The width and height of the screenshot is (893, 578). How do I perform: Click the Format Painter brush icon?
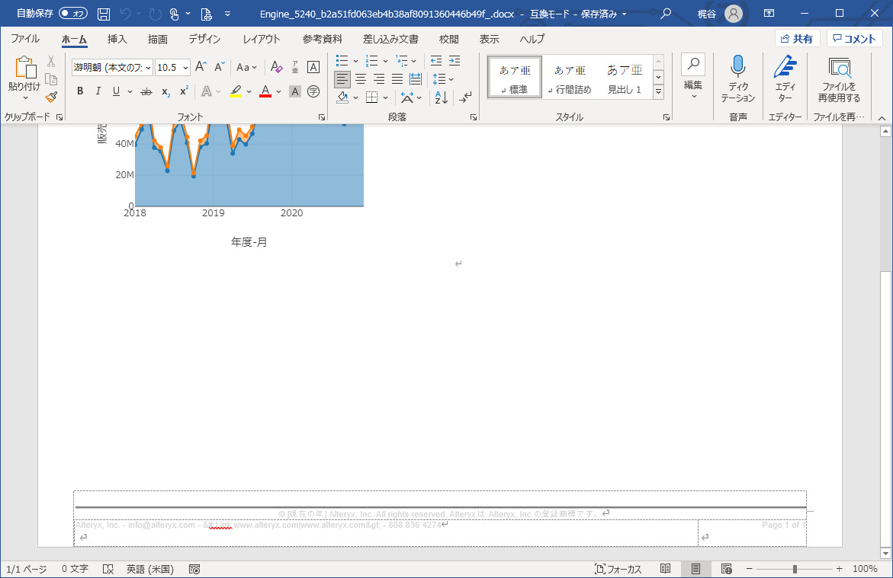[51, 97]
